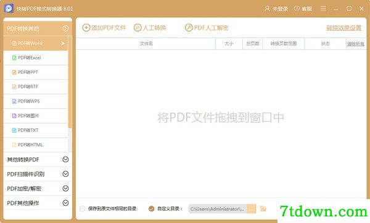Click the output path field C:\Users\Administrator
The height and width of the screenshot is (223, 370).
pyautogui.click(x=218, y=209)
